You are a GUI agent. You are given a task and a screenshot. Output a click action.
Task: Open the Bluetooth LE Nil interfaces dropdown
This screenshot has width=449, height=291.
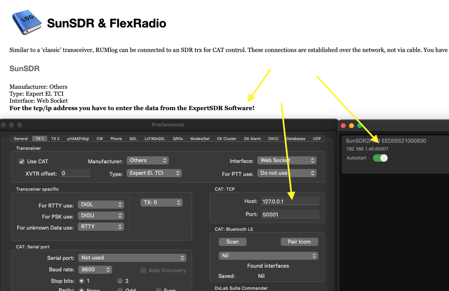pos(268,256)
